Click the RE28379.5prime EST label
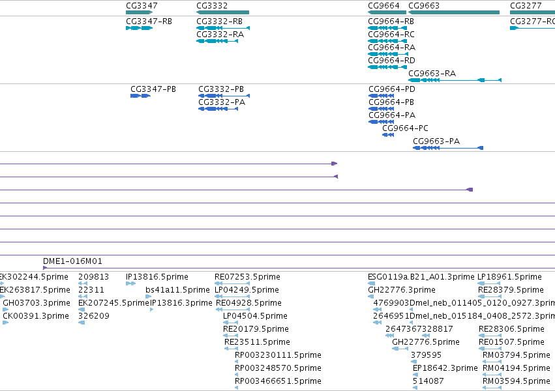The image size is (555, 391). coord(511,290)
